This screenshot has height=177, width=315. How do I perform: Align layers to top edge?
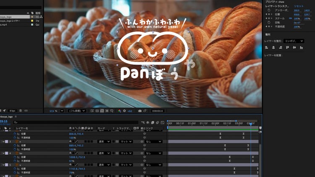coord(287,47)
